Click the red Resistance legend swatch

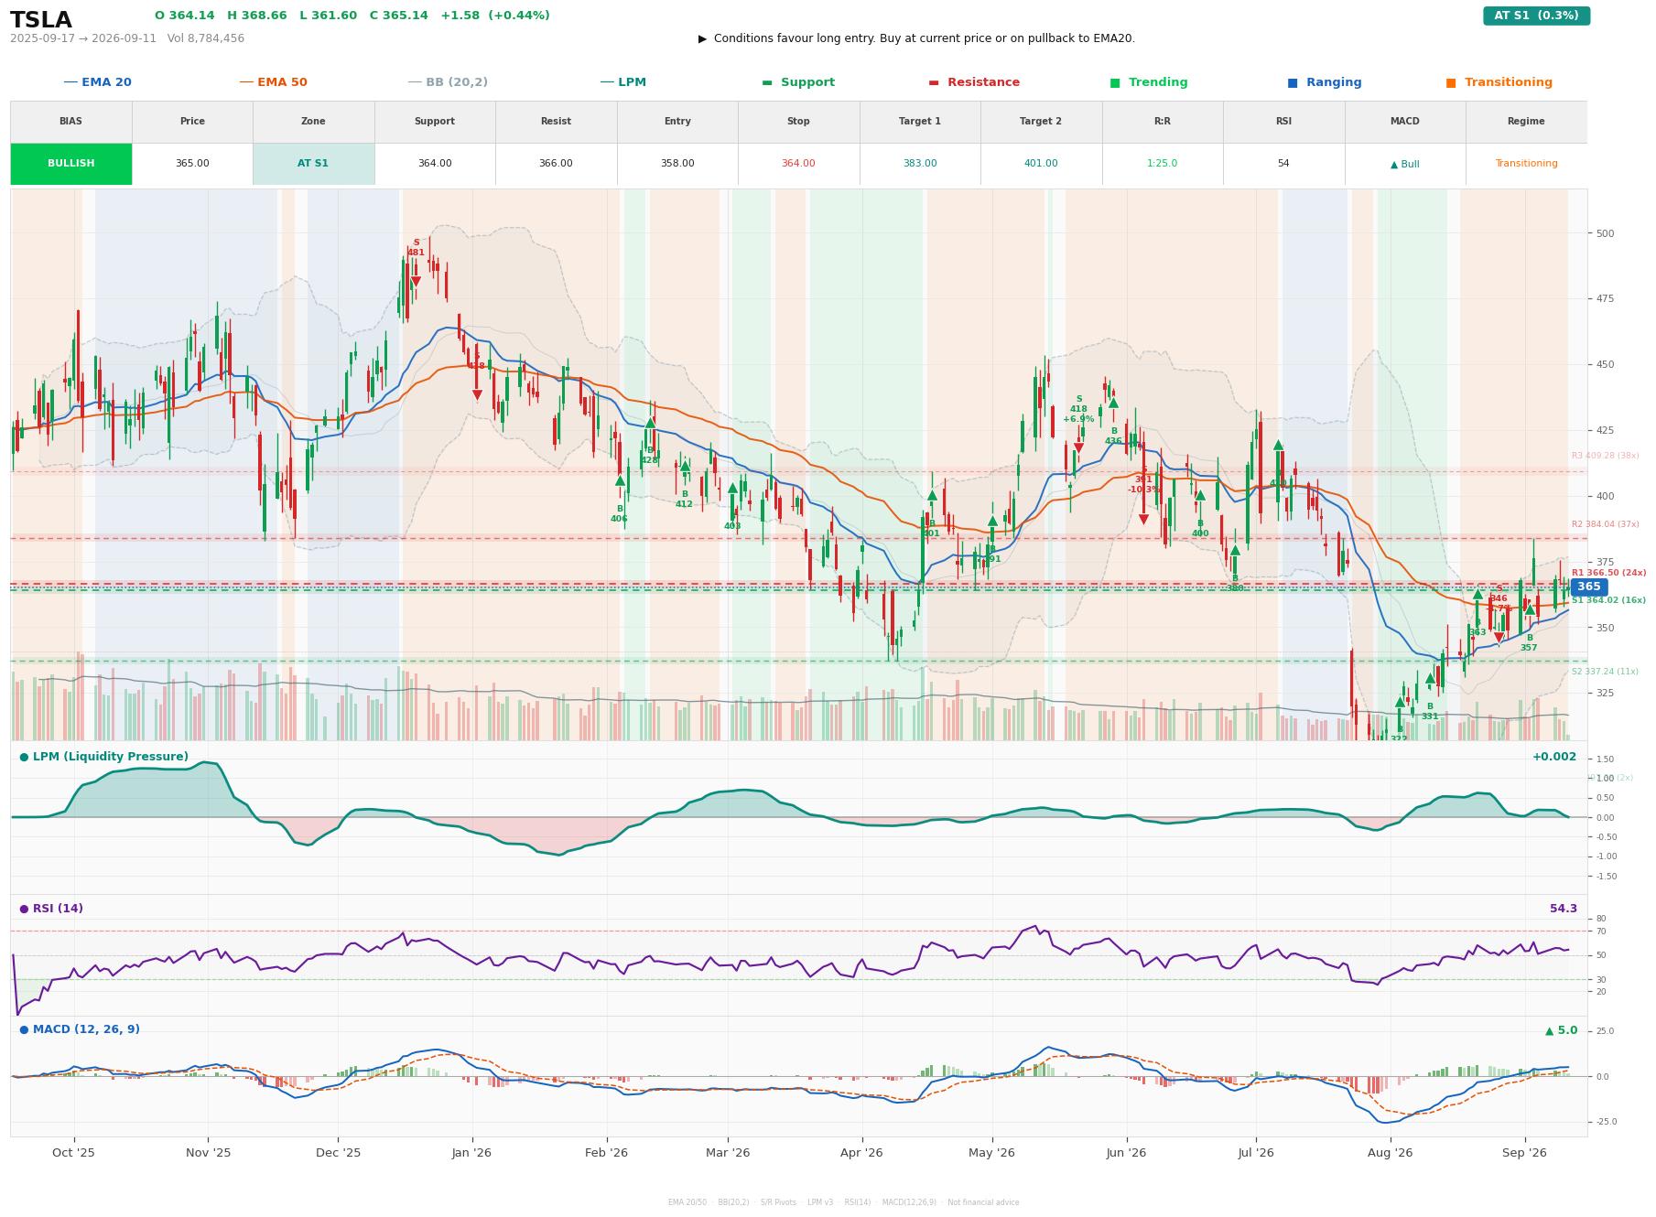pos(934,82)
